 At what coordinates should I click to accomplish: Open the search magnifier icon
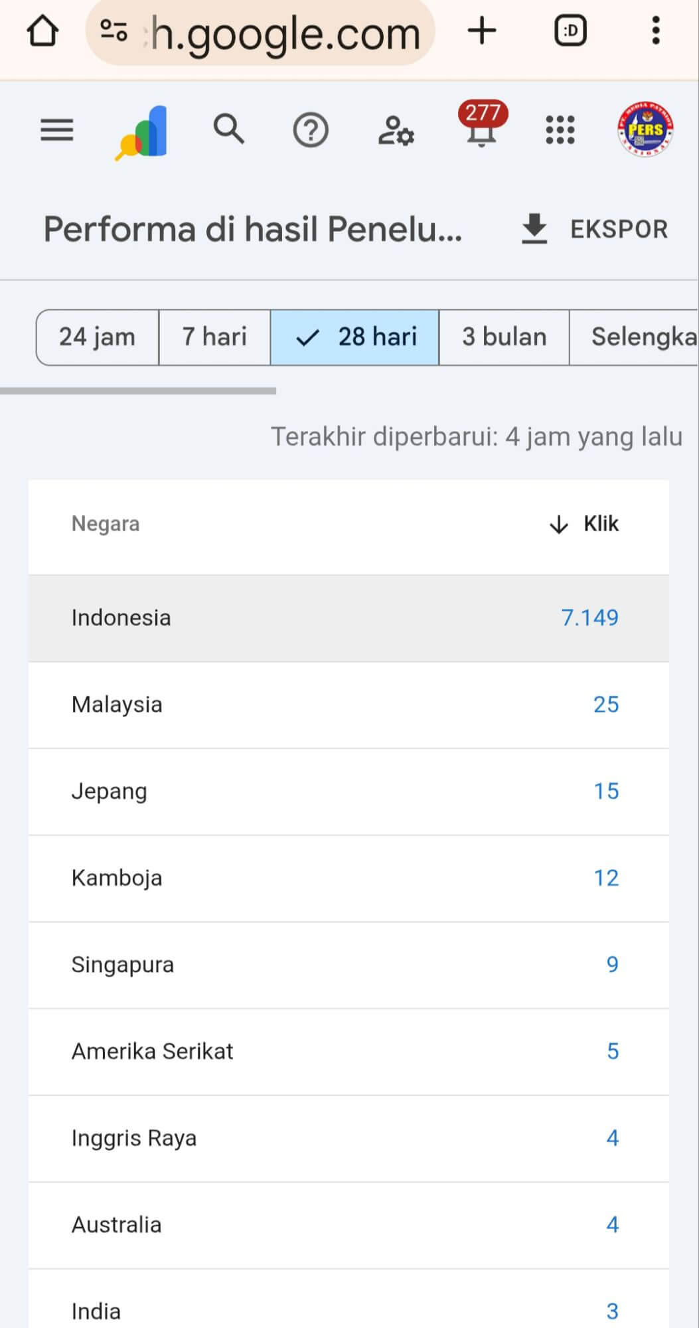coord(229,129)
